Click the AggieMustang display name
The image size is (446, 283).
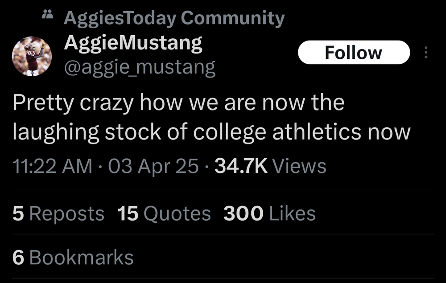point(133,43)
